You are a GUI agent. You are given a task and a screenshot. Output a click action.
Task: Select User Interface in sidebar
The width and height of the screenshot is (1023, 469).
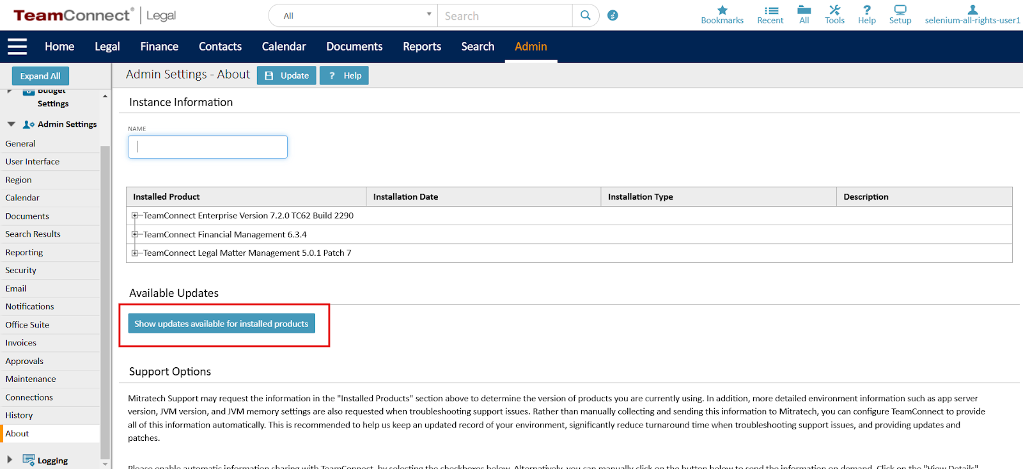pyautogui.click(x=50, y=162)
